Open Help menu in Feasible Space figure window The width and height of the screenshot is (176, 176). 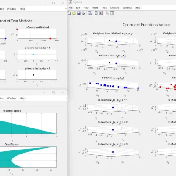pyautogui.click(x=22, y=98)
